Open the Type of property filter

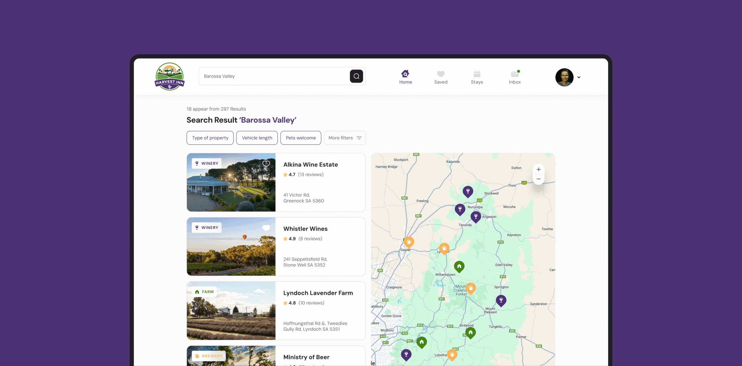pyautogui.click(x=210, y=138)
